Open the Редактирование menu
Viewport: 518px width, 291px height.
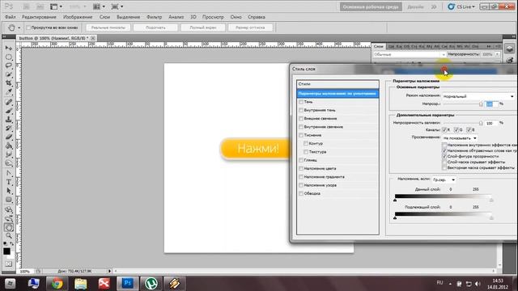[x=39, y=17]
